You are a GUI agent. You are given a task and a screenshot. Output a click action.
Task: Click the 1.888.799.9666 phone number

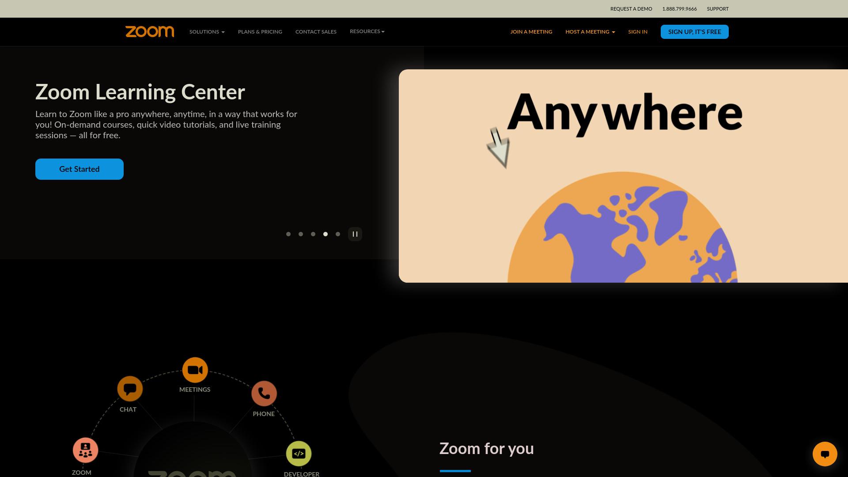coord(679,9)
